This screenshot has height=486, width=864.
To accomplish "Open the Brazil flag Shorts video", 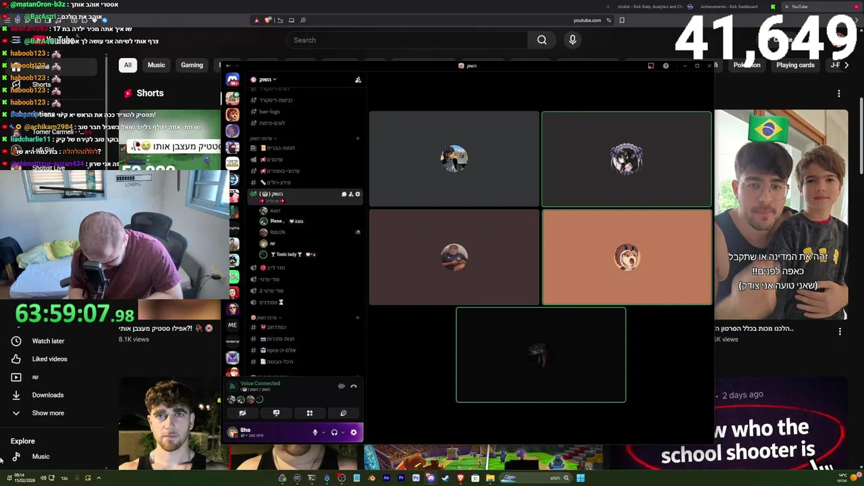I will [781, 215].
